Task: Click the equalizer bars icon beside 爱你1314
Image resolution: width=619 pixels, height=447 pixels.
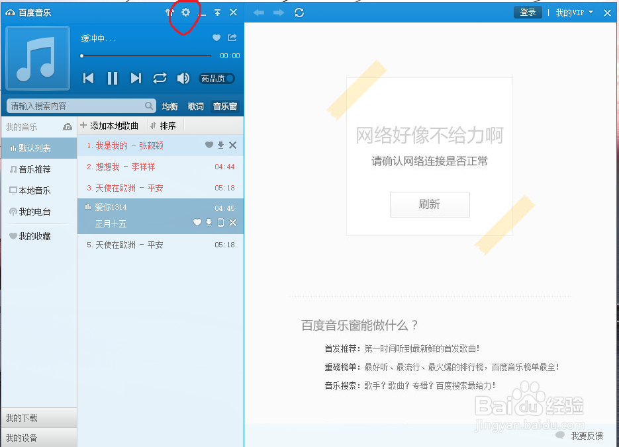Action: 88,206
